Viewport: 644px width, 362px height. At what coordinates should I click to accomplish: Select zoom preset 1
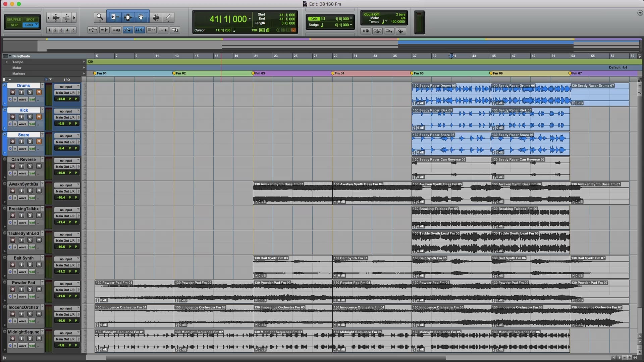[49, 30]
